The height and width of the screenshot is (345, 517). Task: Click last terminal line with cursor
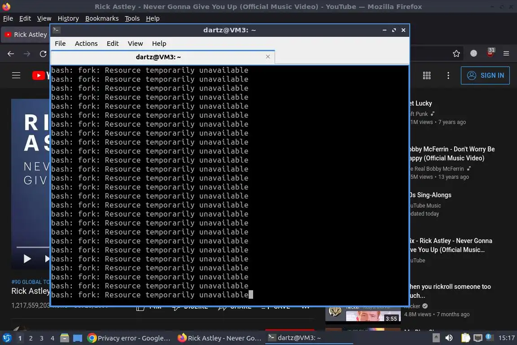[x=152, y=295]
